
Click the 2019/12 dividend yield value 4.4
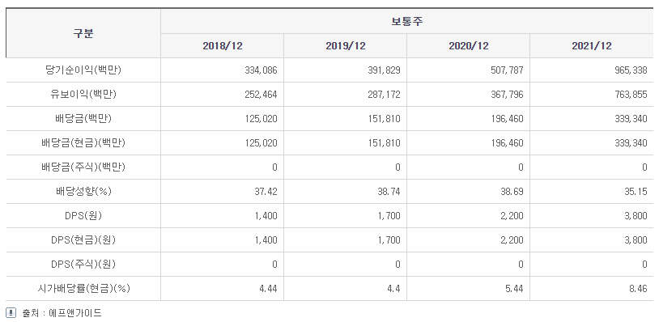[394, 289]
